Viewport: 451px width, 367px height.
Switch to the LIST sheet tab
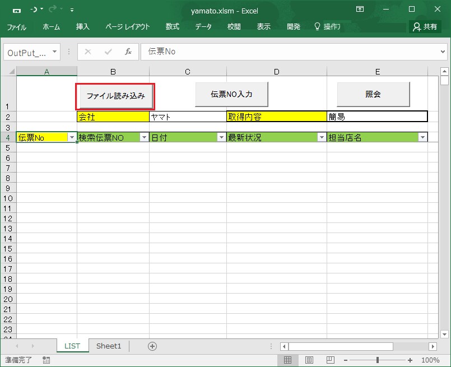click(x=72, y=346)
